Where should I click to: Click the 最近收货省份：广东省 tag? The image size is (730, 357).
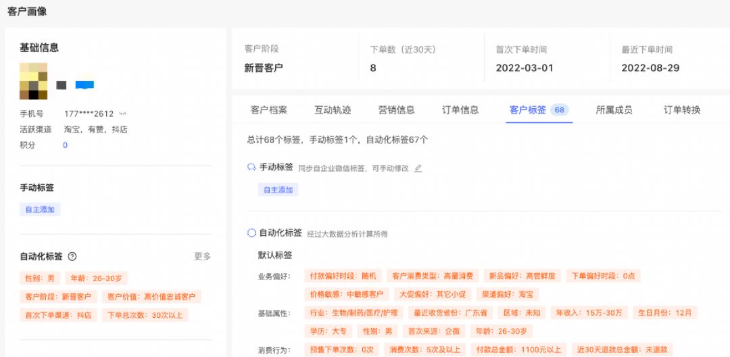point(450,313)
